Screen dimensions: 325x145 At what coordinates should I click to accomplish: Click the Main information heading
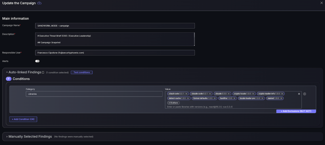click(15, 19)
